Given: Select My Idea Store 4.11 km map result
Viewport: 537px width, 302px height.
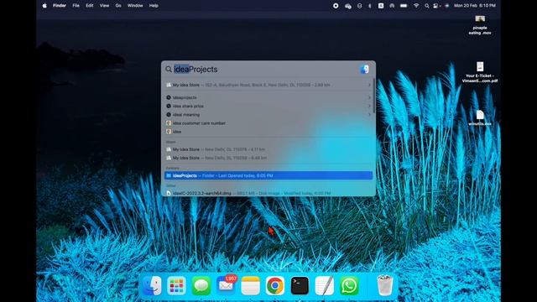Looking at the screenshot, I should (268, 149).
